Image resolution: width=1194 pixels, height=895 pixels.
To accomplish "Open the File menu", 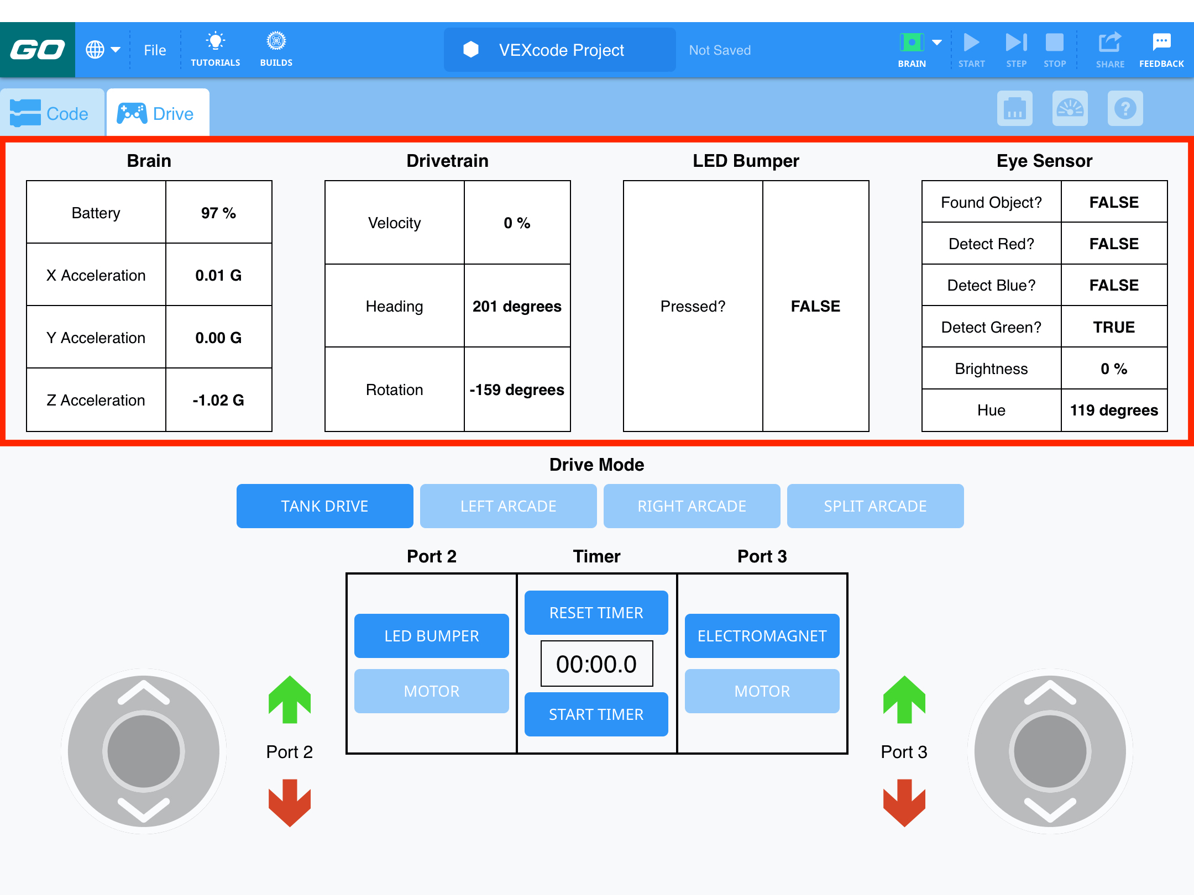I will pyautogui.click(x=154, y=50).
